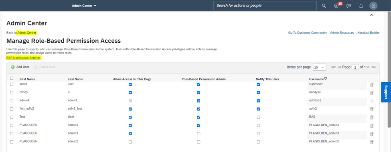Go to Customer Community link
The width and height of the screenshot is (391, 152).
308,32
